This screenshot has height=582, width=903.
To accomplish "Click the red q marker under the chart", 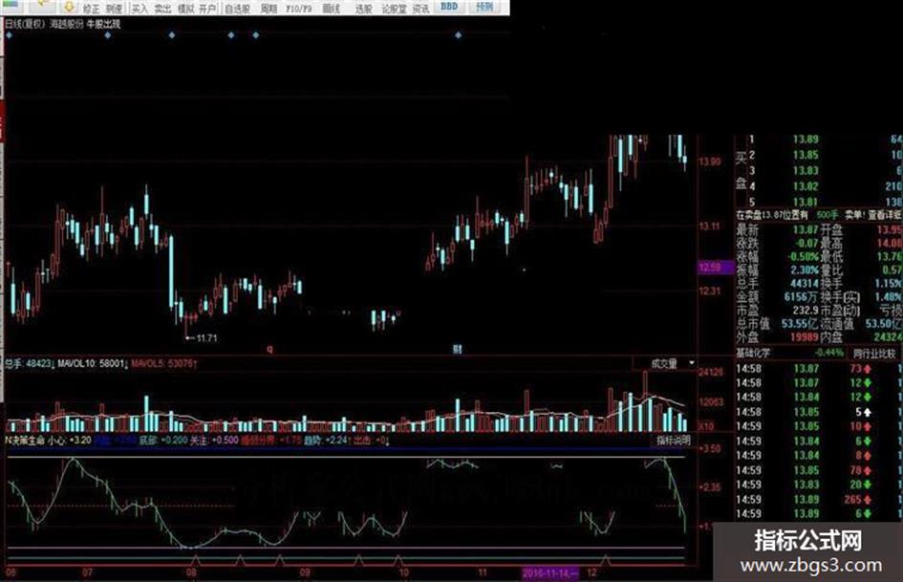I will click(x=269, y=349).
